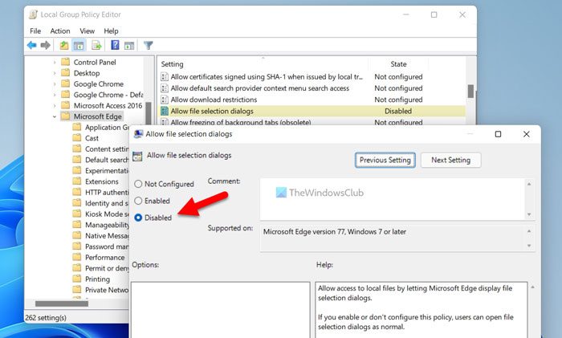Open the File menu
Viewport: 562px width, 338px height.
35,31
